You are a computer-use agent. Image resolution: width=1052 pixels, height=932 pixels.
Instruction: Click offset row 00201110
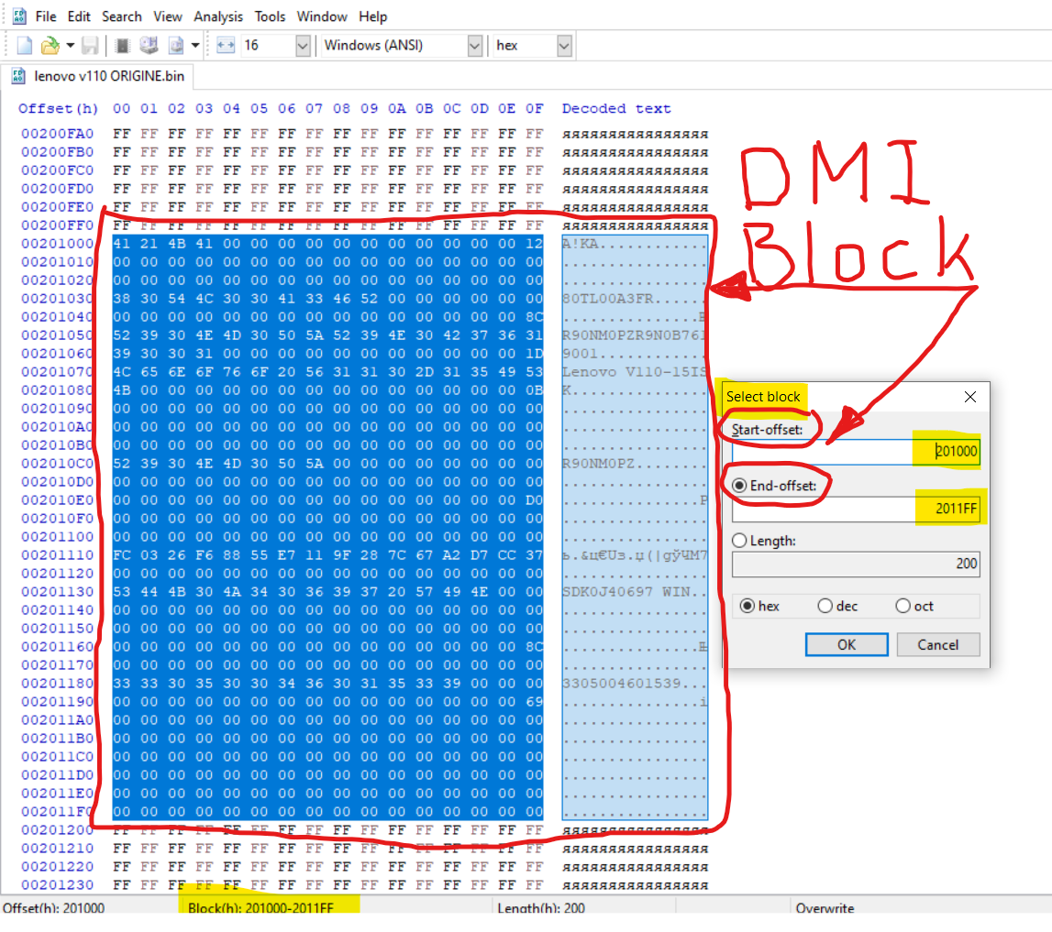(x=57, y=555)
